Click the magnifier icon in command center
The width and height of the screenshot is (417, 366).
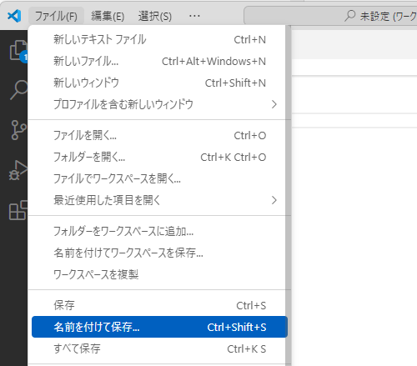click(350, 16)
